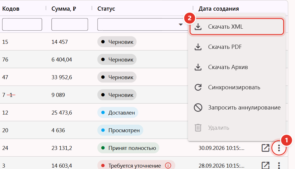Choose Скачать XML from the context menu
The image size is (295, 169).
(237, 27)
